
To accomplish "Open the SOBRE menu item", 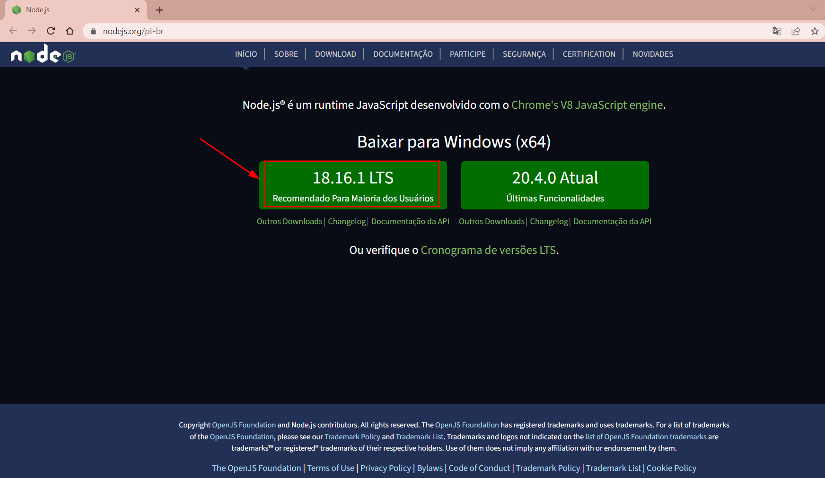I will pos(286,54).
